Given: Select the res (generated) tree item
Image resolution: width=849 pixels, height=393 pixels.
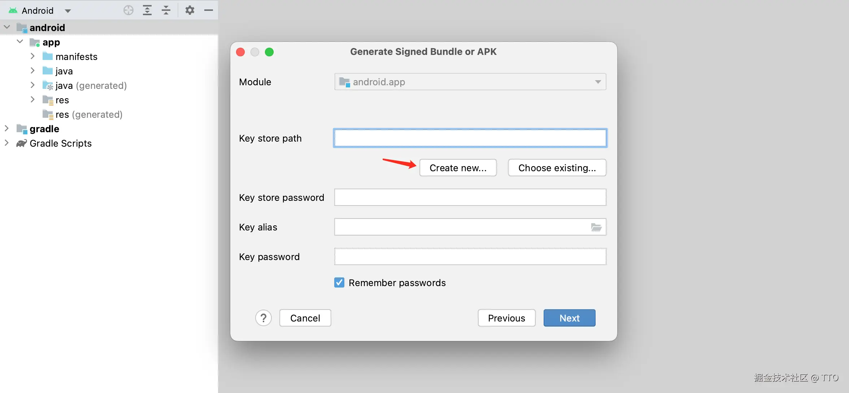Looking at the screenshot, I should [x=88, y=115].
